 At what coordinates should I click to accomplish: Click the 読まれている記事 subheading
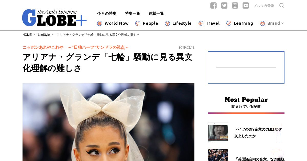pyautogui.click(x=246, y=107)
